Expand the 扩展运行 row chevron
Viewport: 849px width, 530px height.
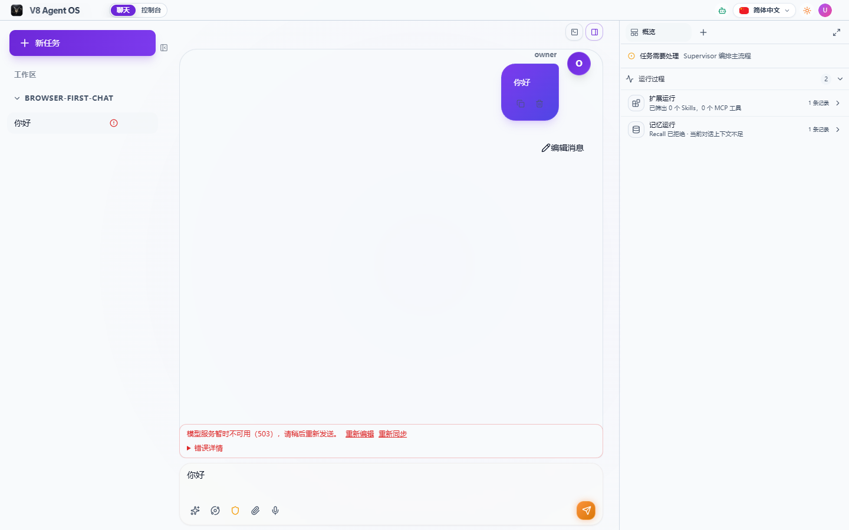(x=838, y=103)
